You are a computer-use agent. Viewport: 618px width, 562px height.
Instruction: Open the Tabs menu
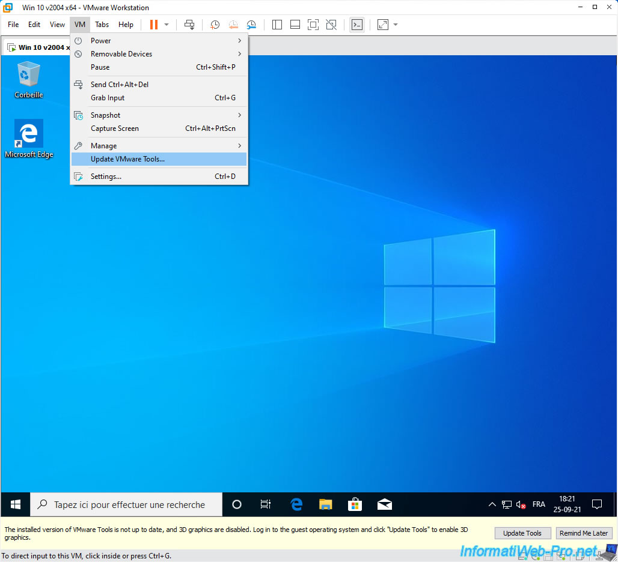click(102, 25)
